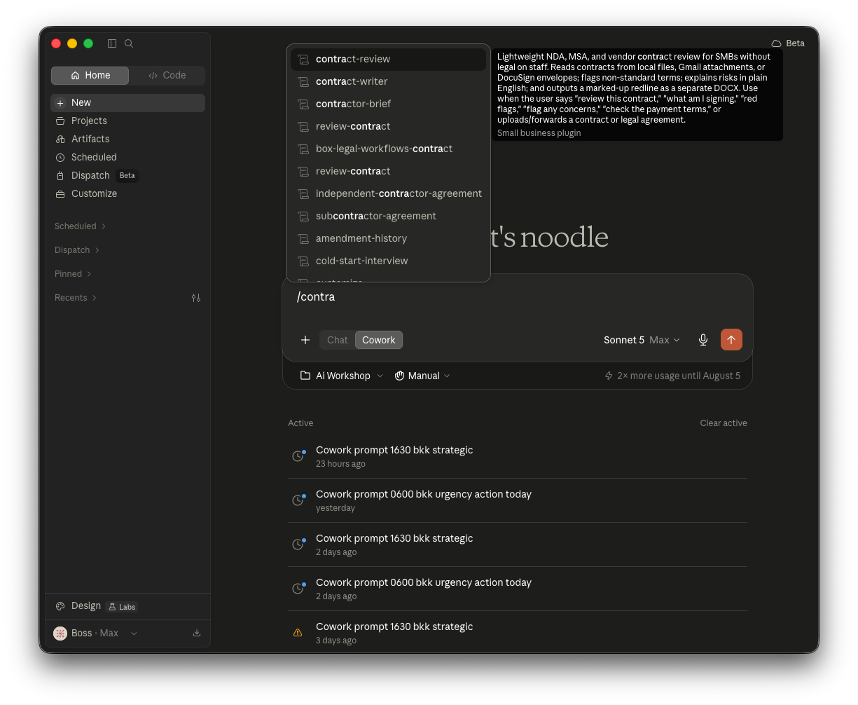Click the /contra prompt input field

tap(517, 297)
